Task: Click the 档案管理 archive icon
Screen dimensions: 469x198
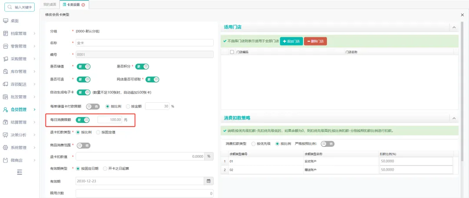Action: click(x=5, y=33)
